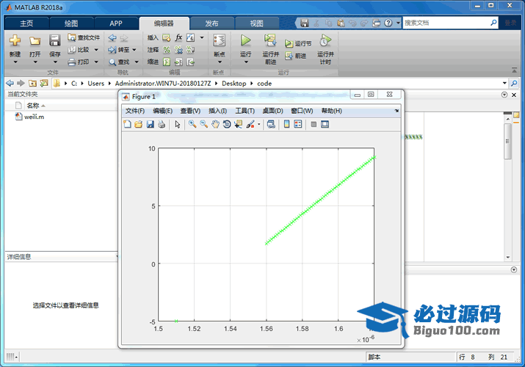Expand the Compare (比较) dropdown arrow

(x=96, y=50)
